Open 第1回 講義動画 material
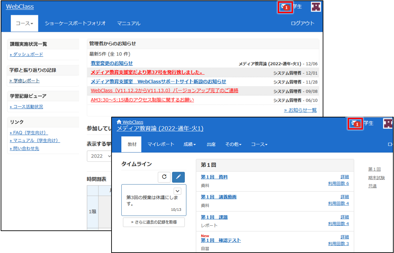 219,197
